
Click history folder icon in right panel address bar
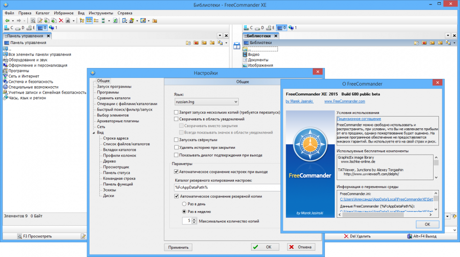[x=416, y=43]
